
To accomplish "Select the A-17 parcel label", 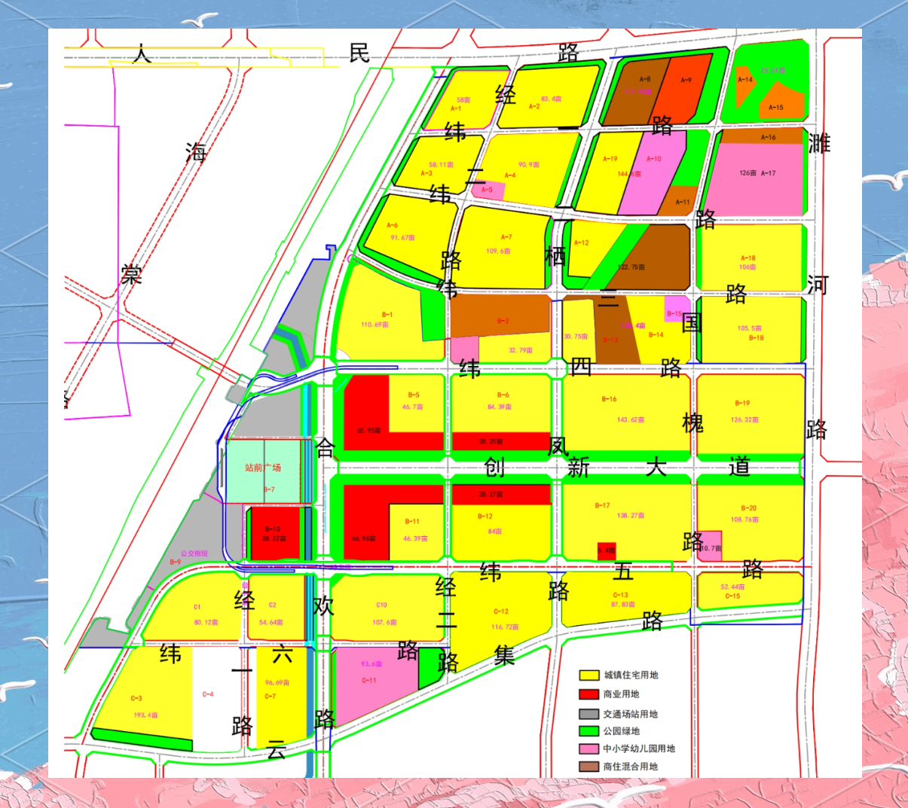I will 768,173.
